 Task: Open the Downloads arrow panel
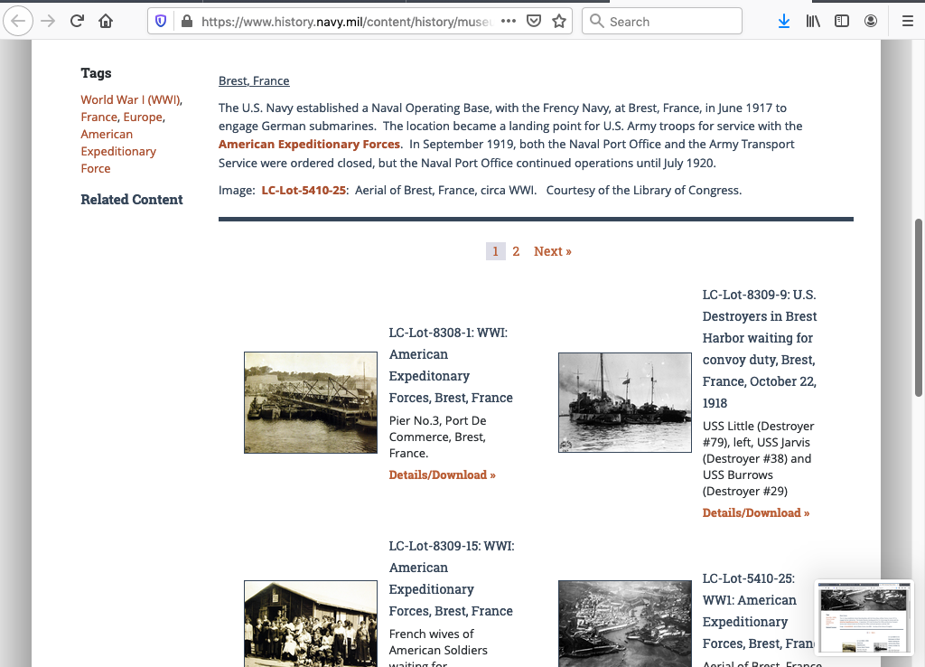coord(783,21)
